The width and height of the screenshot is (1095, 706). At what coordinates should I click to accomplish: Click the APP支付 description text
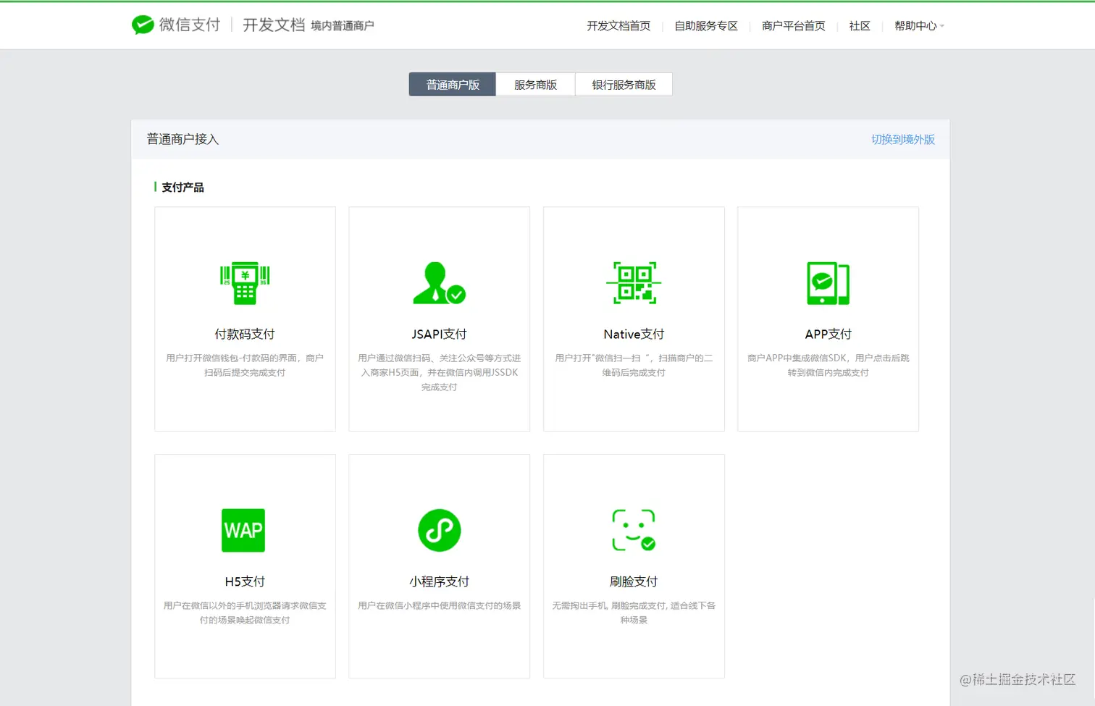828,365
